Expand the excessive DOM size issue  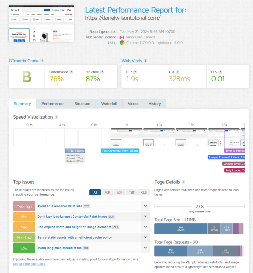(145, 206)
